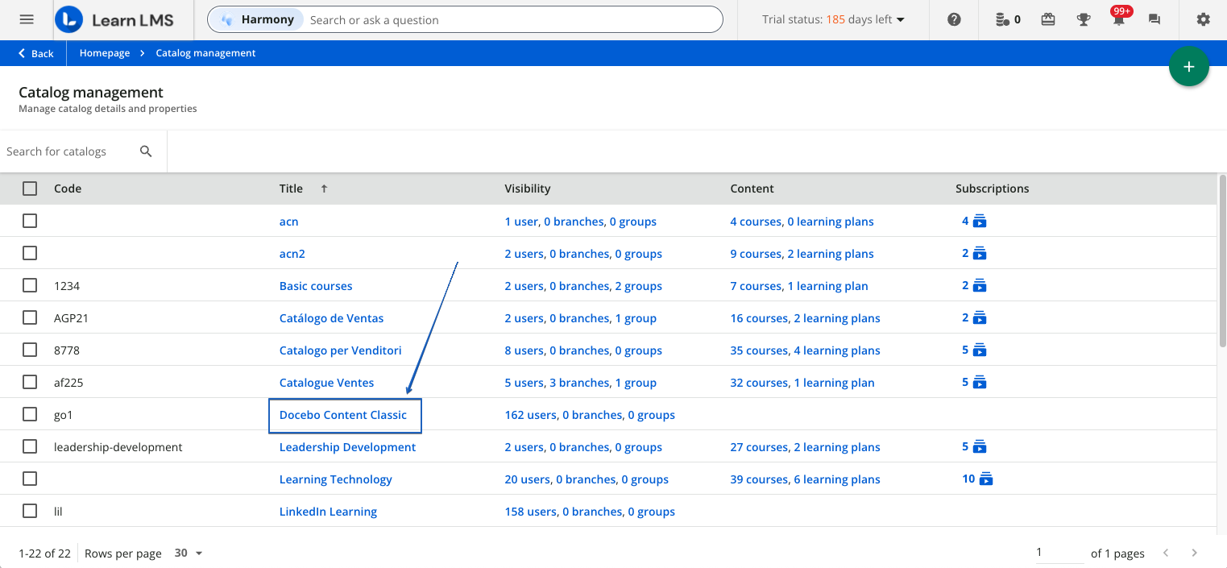Select all catalogs with the header checkbox
Screen dimensions: 1227x568
coord(30,188)
